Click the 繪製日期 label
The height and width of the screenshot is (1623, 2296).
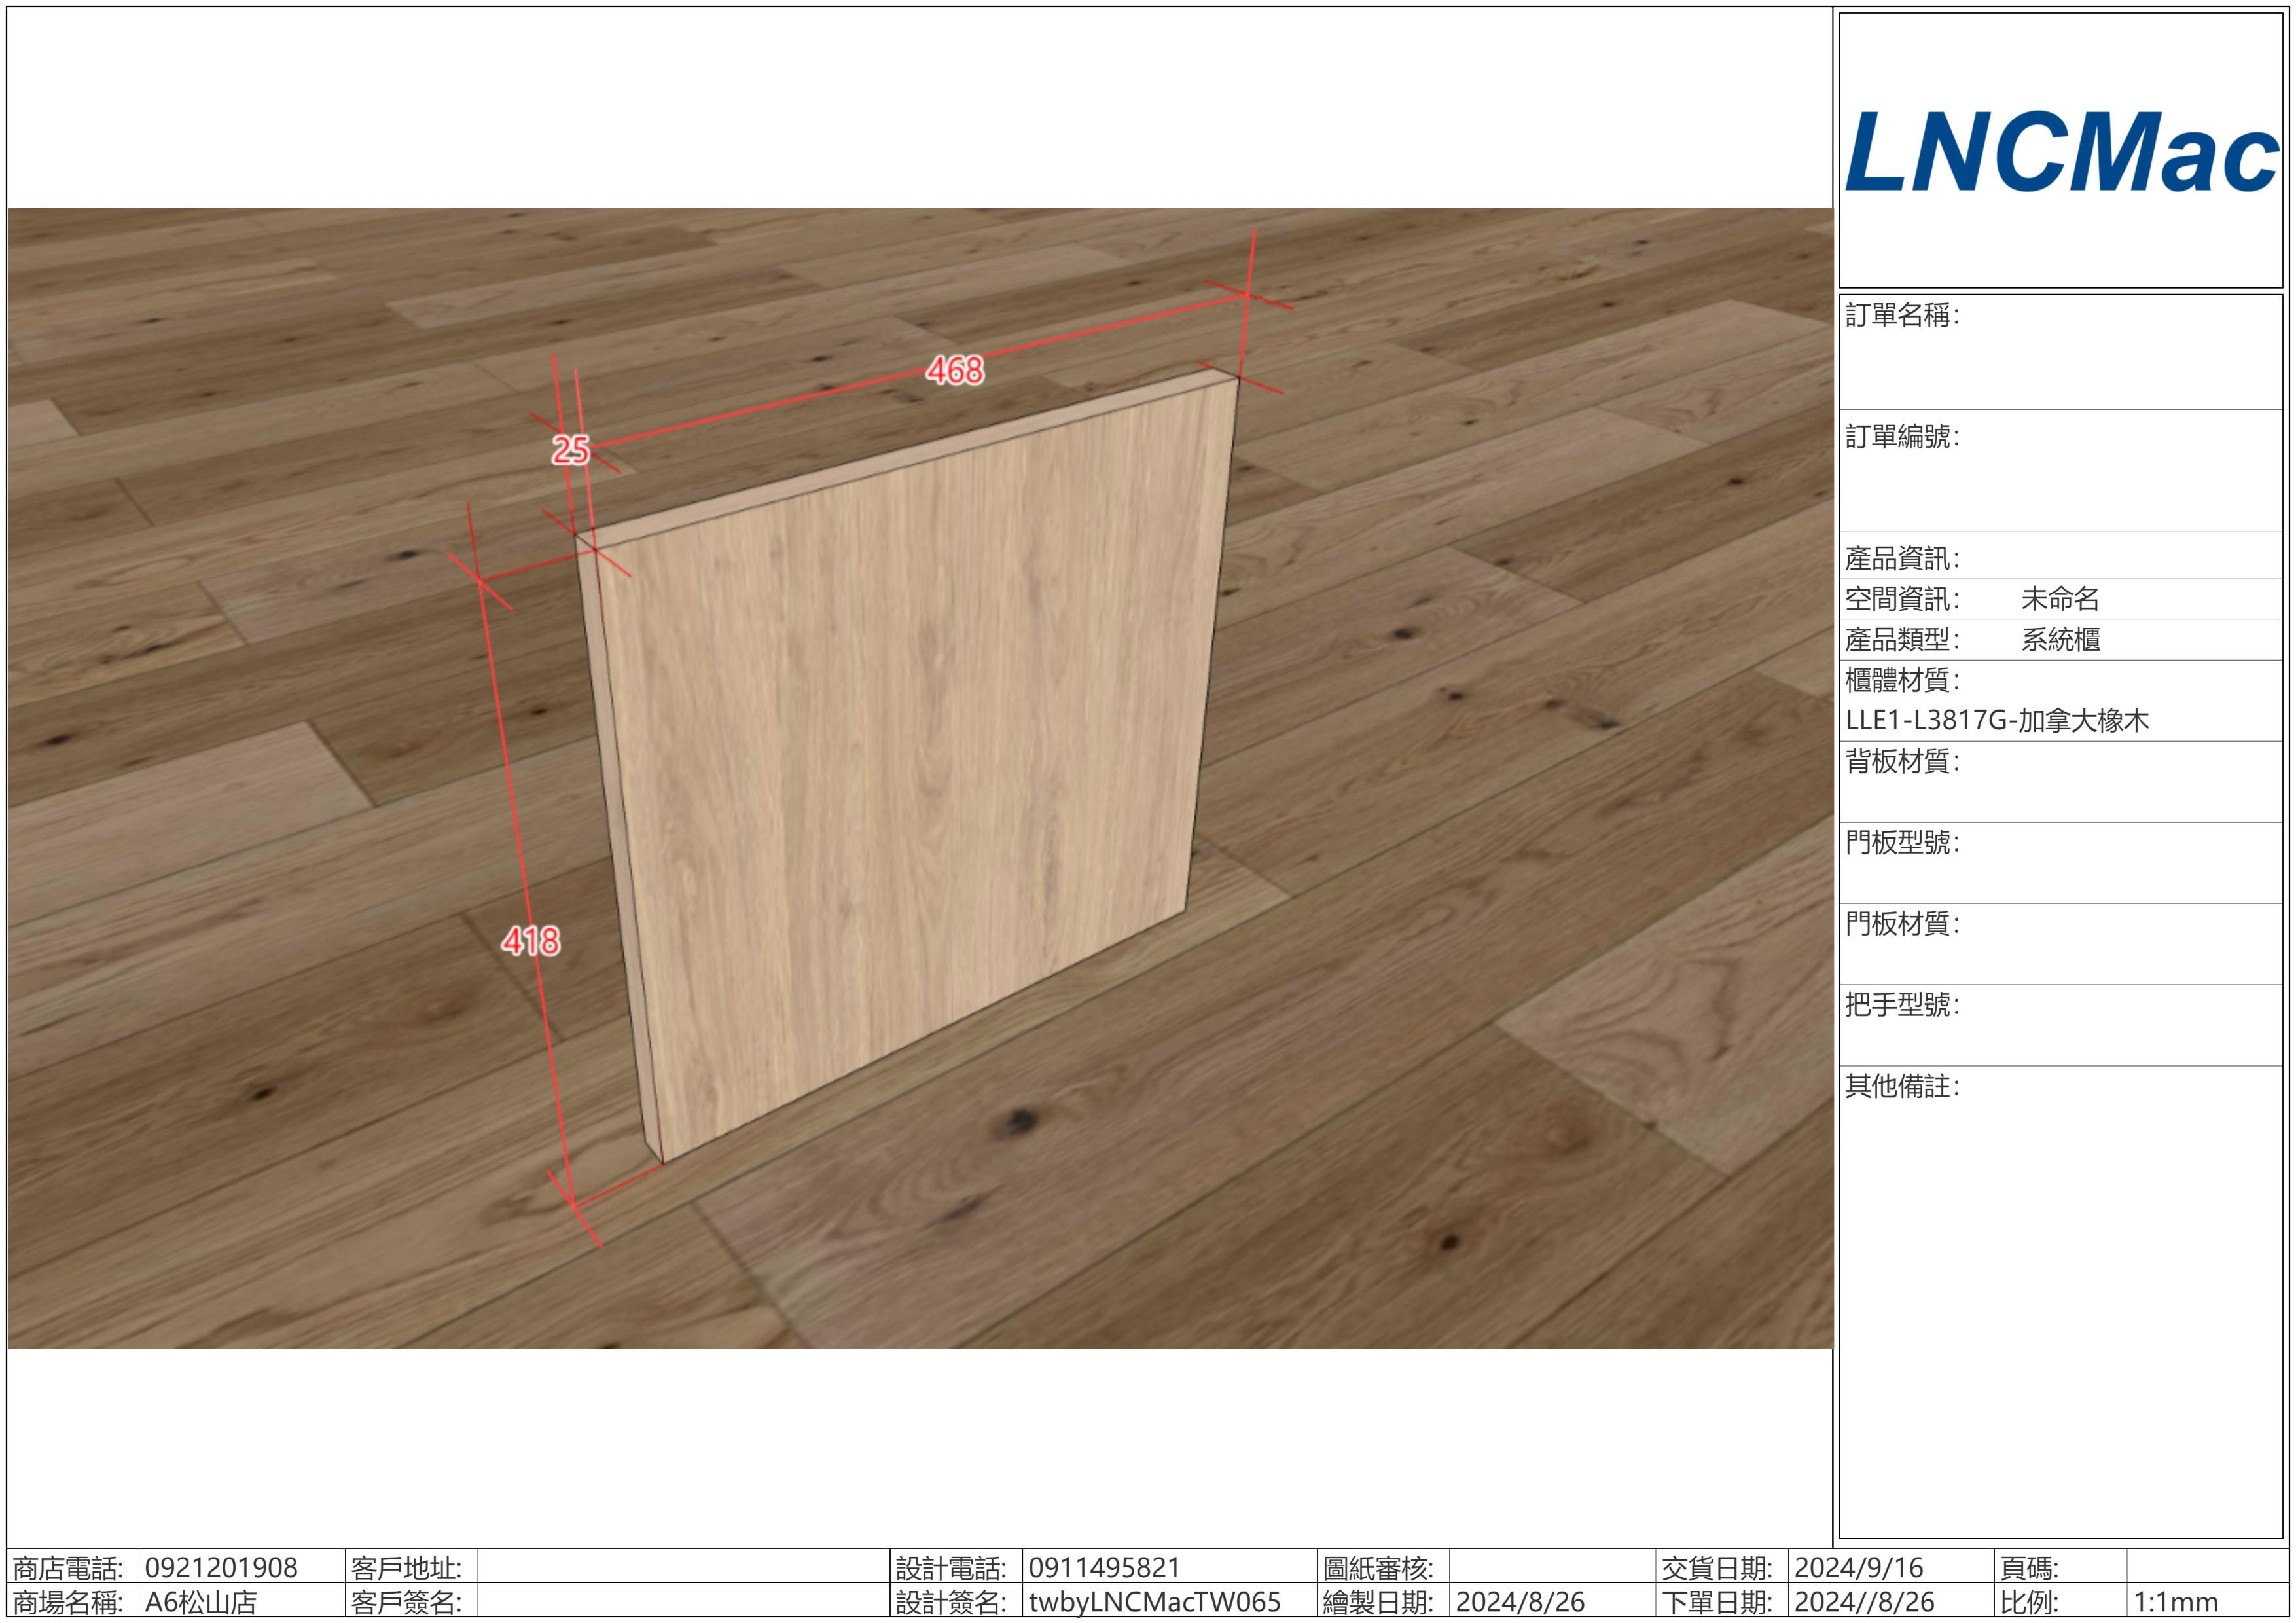coord(1378,1602)
